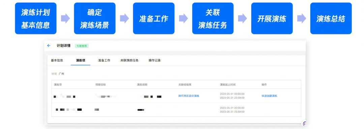This screenshot has width=364, height=129.
Task: Click the 专家推荐 tag
Action: (x=82, y=46)
